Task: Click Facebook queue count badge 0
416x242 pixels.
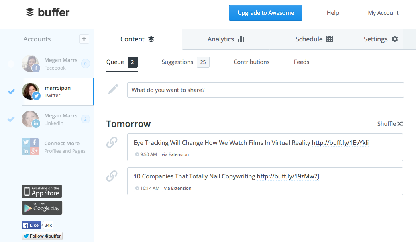Action: [85, 64]
